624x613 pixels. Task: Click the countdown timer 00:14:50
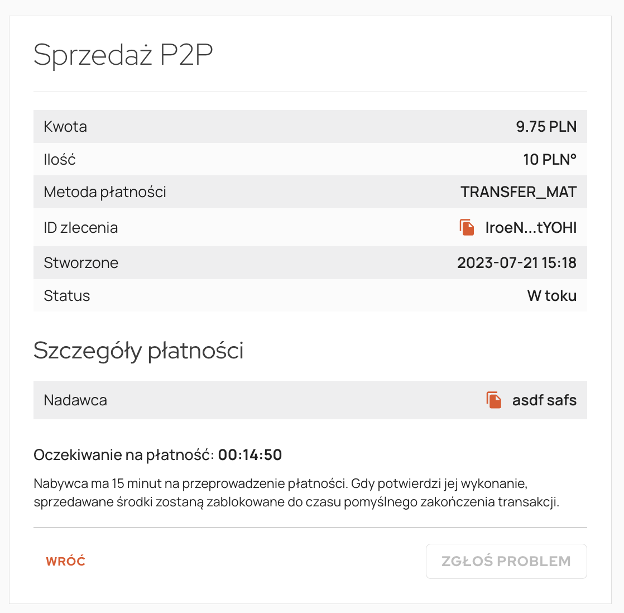(249, 455)
